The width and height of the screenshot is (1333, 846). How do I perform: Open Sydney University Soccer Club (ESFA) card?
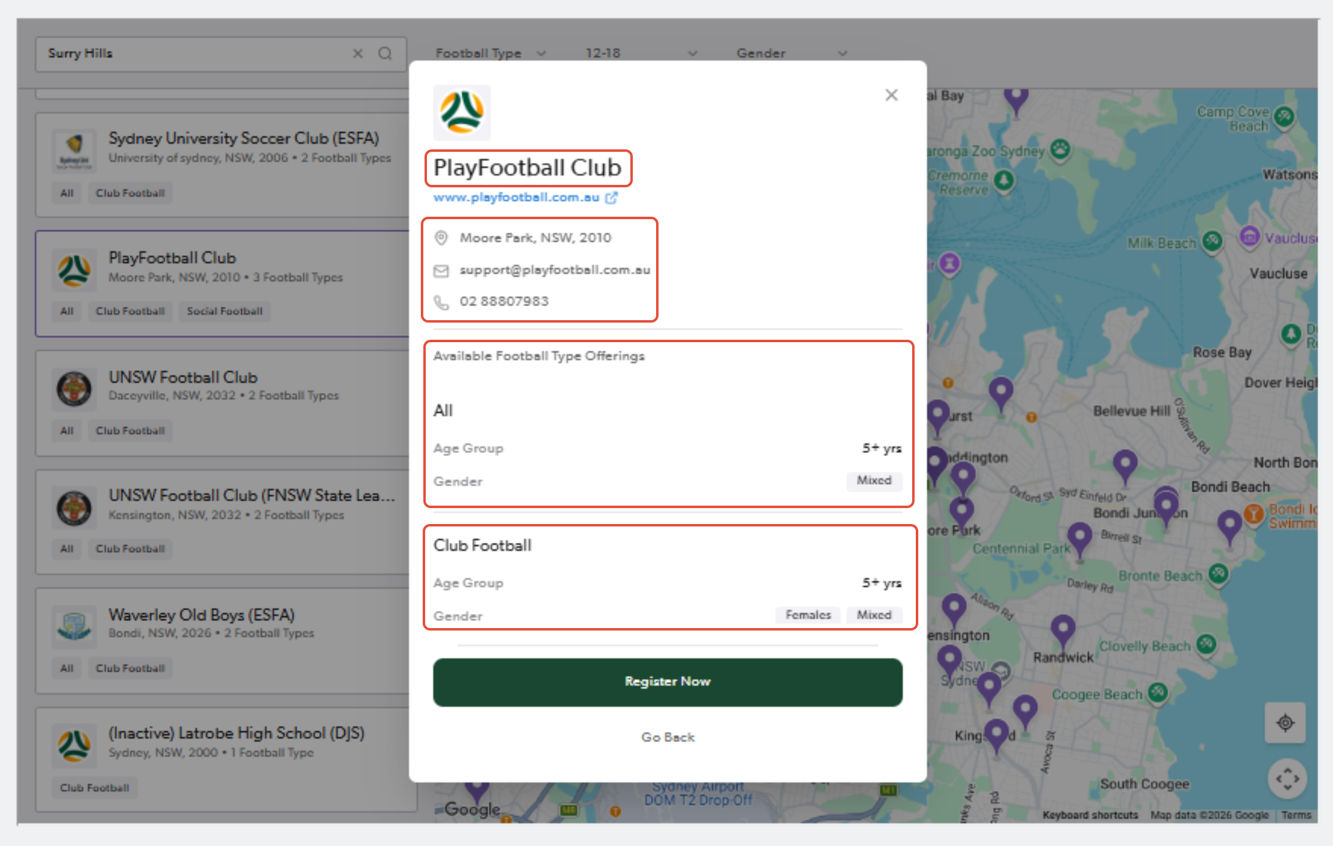[222, 164]
